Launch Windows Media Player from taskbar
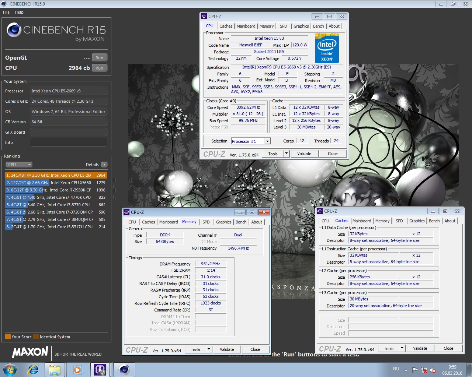Image resolution: width=472 pixels, height=377 pixels. (x=77, y=370)
